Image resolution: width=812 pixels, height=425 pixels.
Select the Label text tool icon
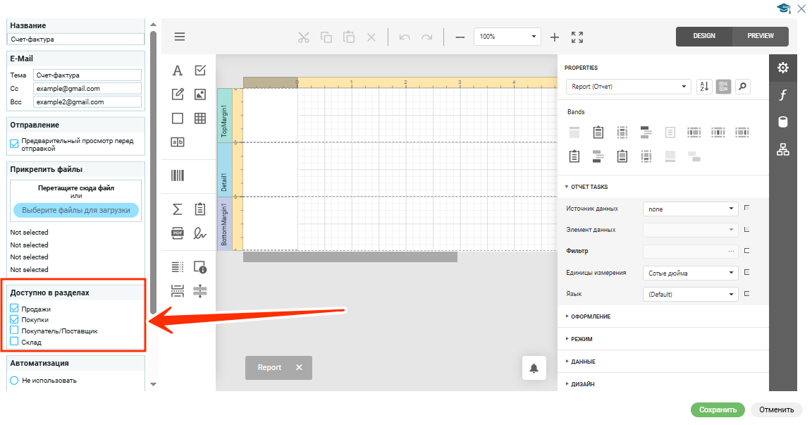pyautogui.click(x=178, y=70)
